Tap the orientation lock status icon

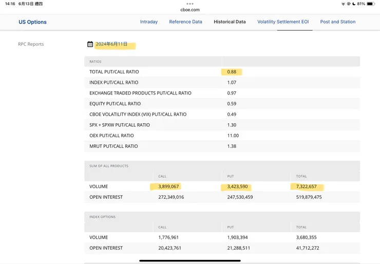pos(349,4)
